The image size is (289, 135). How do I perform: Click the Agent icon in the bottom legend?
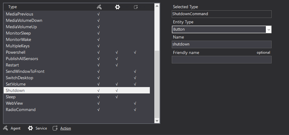(5, 128)
